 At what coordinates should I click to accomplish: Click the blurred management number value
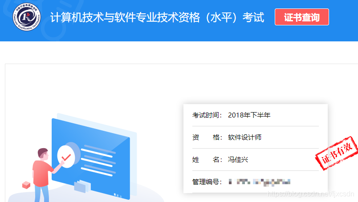[259, 182]
